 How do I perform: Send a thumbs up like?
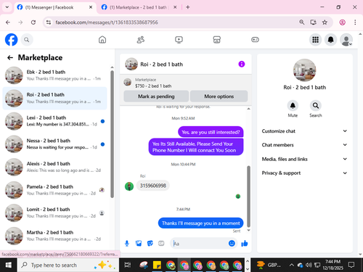[245, 243]
